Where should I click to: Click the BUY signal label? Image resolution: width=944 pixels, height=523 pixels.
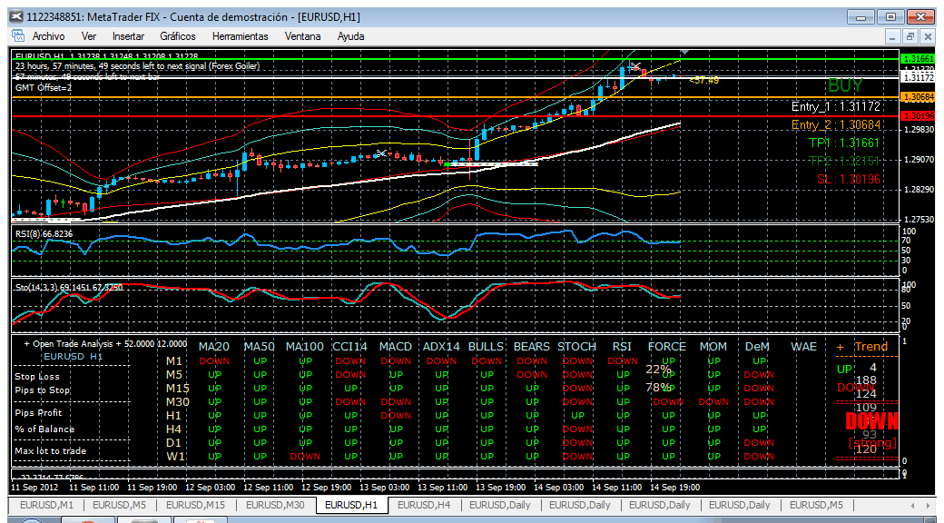(x=845, y=85)
